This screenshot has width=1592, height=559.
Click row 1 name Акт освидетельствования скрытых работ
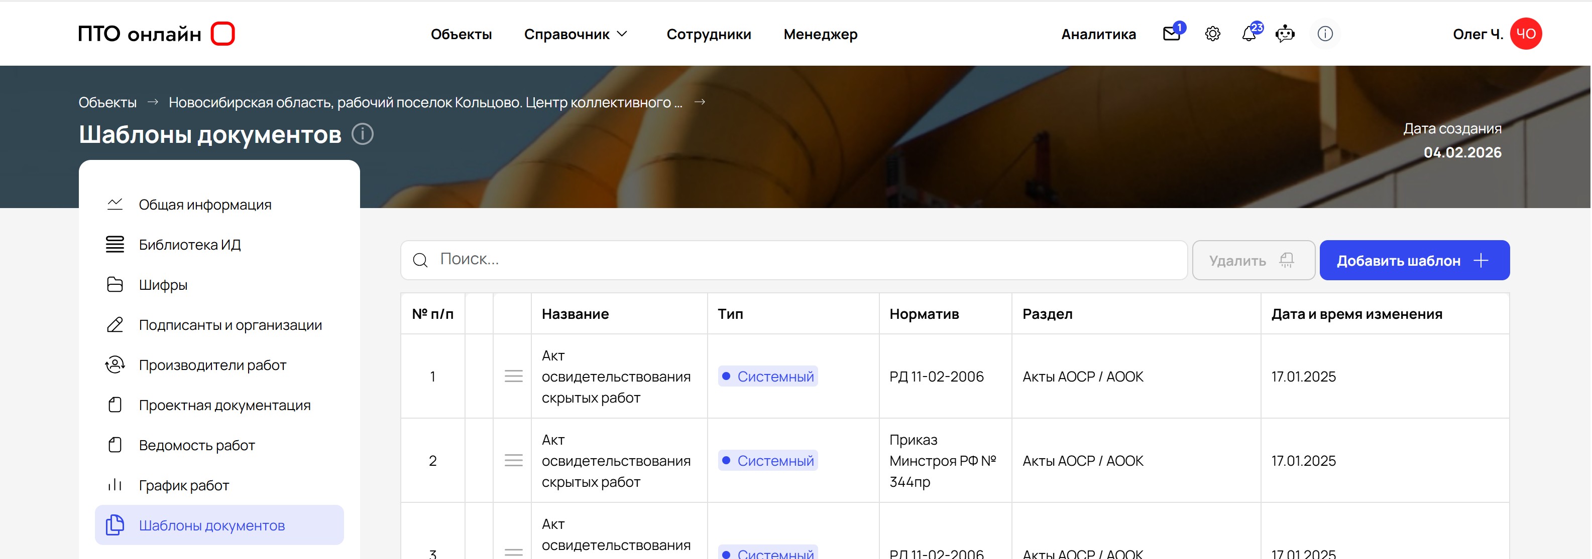tap(616, 377)
